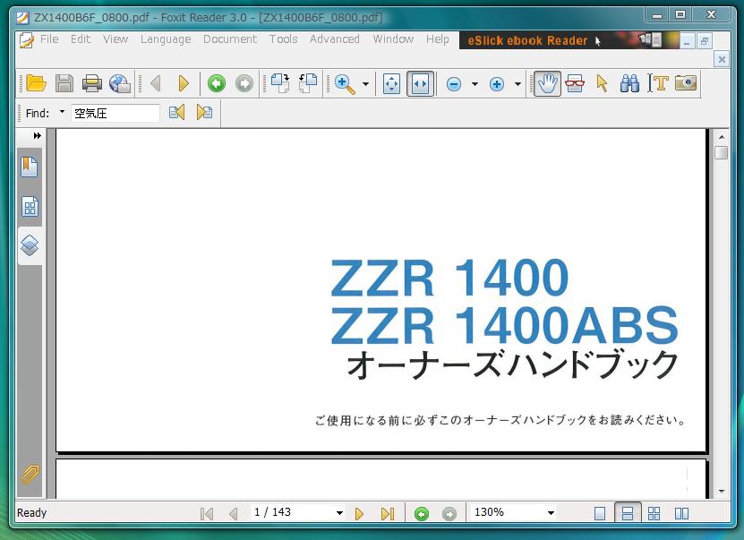Toggle Fit Width view

(420, 84)
